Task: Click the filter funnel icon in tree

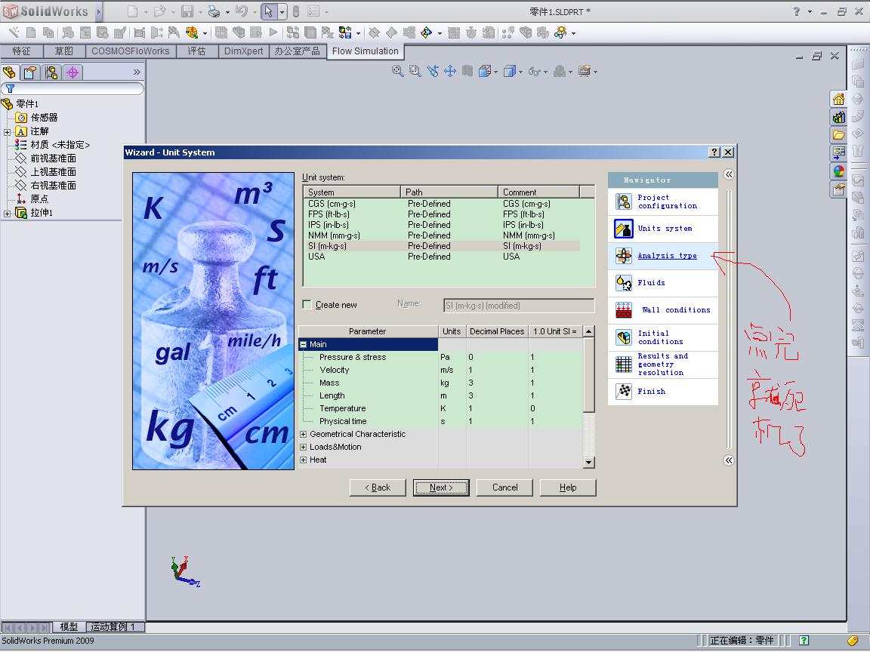Action: [x=10, y=88]
